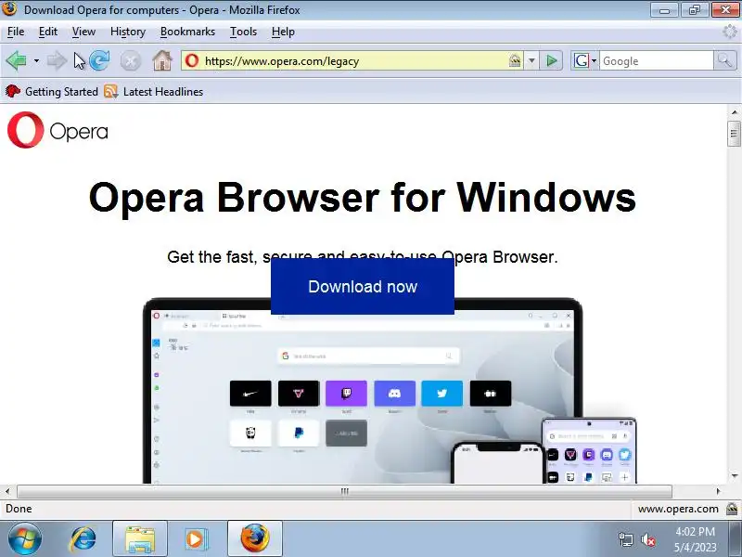Go back using the green Back arrow
Viewport: 742px width, 557px height.
point(17,60)
